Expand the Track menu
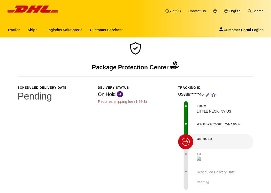271x193 pixels. 14,30
